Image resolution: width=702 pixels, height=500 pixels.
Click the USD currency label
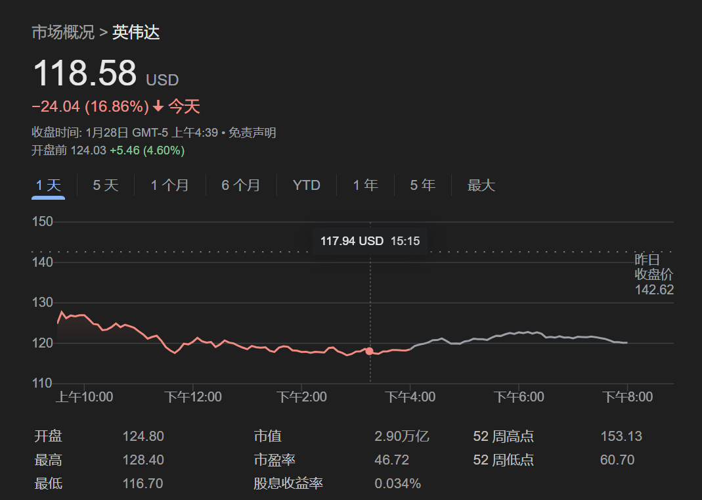(x=162, y=80)
